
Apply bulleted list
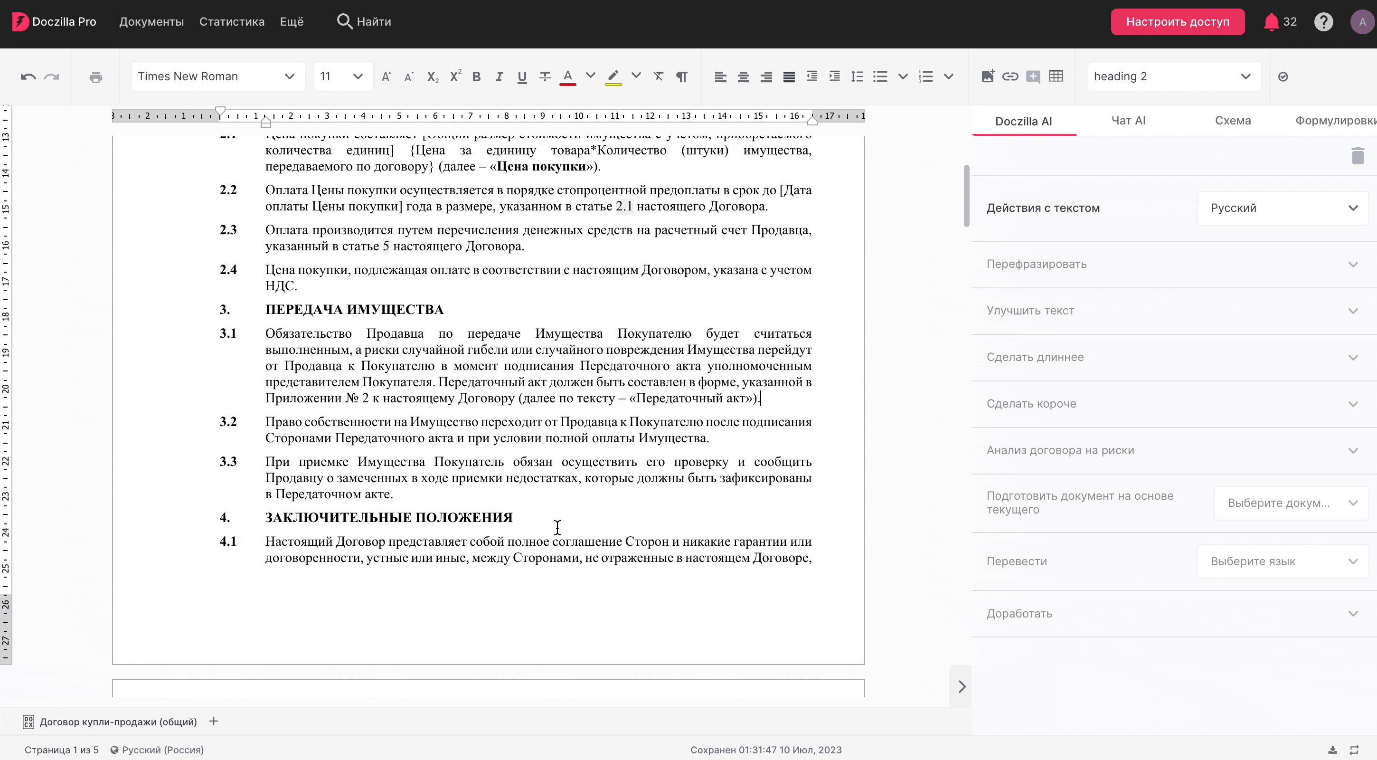point(880,76)
